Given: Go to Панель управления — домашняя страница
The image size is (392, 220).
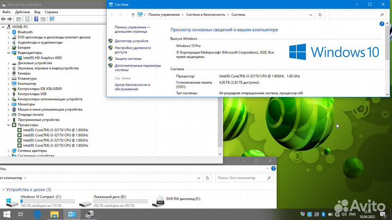Looking at the screenshot, I should (132, 29).
